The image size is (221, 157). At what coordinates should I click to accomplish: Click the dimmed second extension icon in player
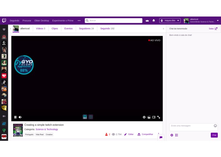coord(91,117)
